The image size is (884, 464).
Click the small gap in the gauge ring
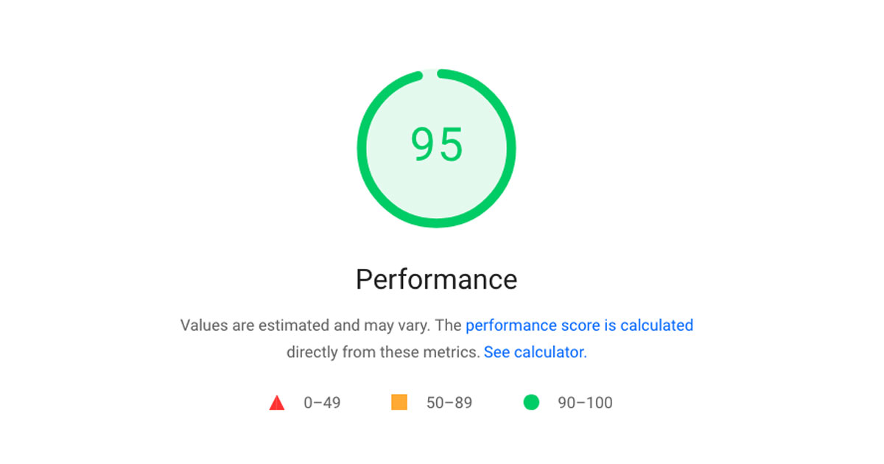[429, 73]
